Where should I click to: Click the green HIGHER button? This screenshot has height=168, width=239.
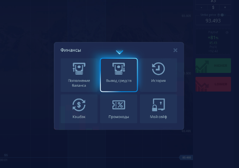pyautogui.click(x=213, y=65)
